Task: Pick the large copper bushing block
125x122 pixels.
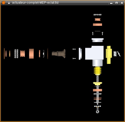Action: [31, 54]
